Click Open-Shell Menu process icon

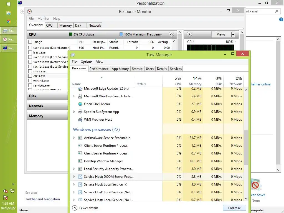(x=80, y=104)
